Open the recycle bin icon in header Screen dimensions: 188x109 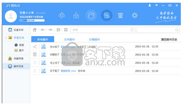(120, 16)
